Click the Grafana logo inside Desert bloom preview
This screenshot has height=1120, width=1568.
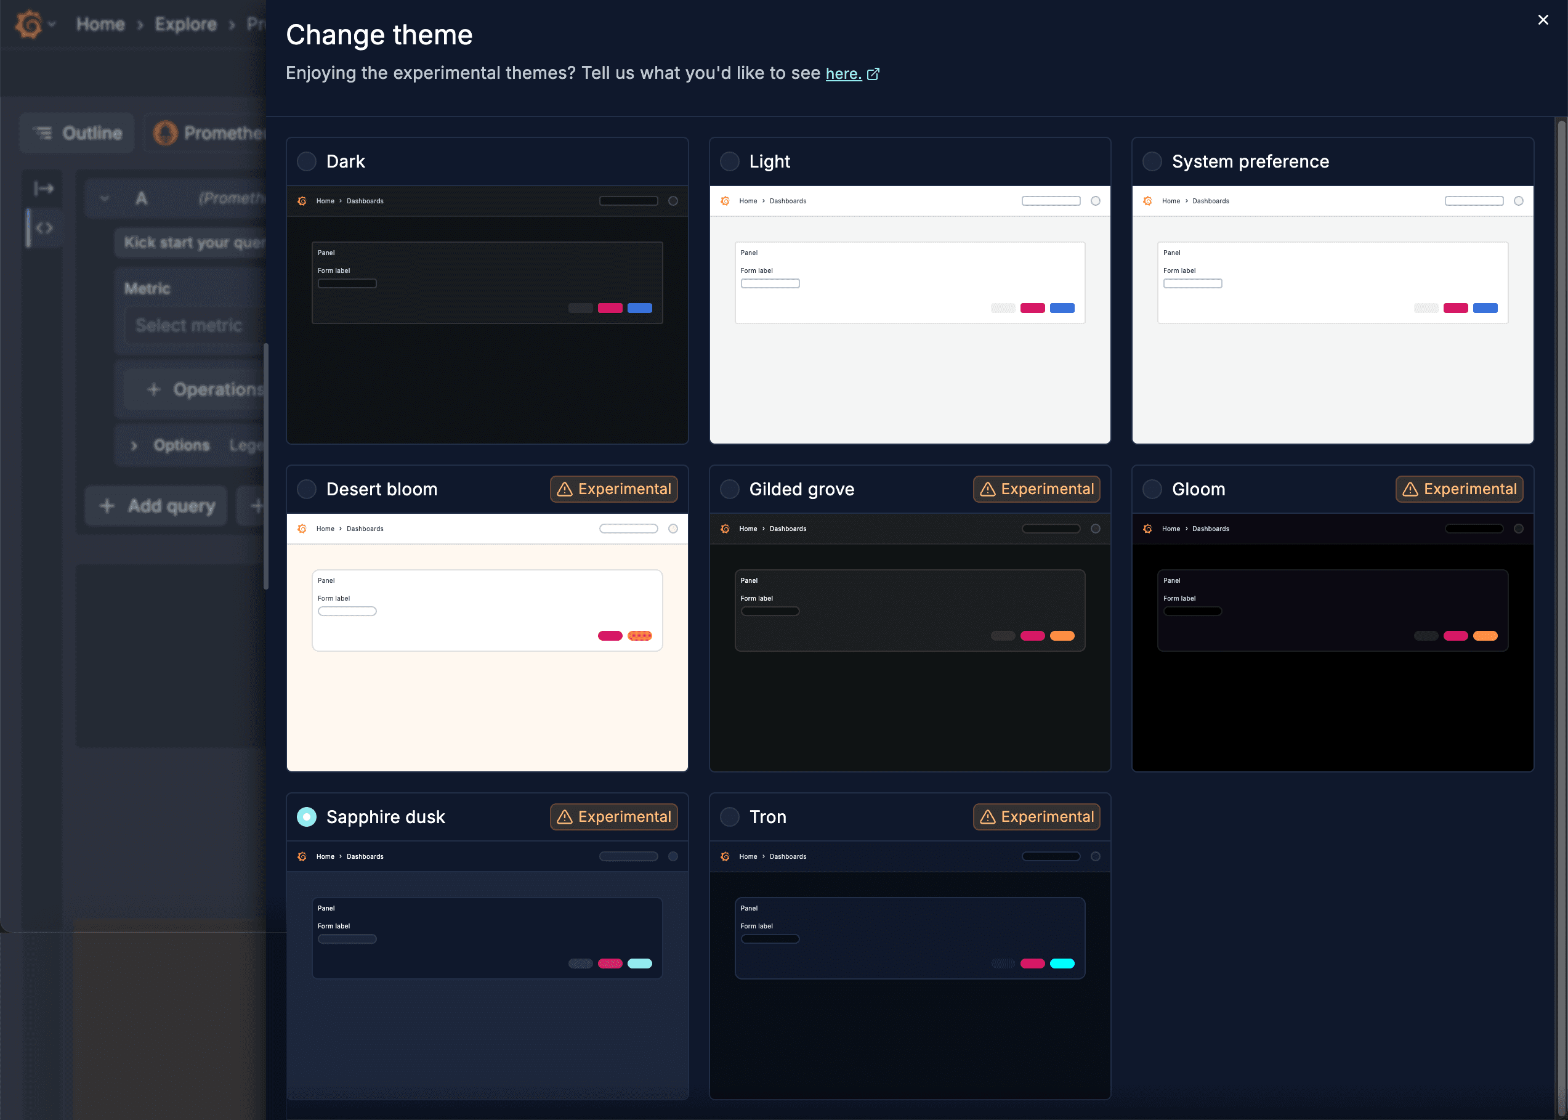tap(302, 529)
